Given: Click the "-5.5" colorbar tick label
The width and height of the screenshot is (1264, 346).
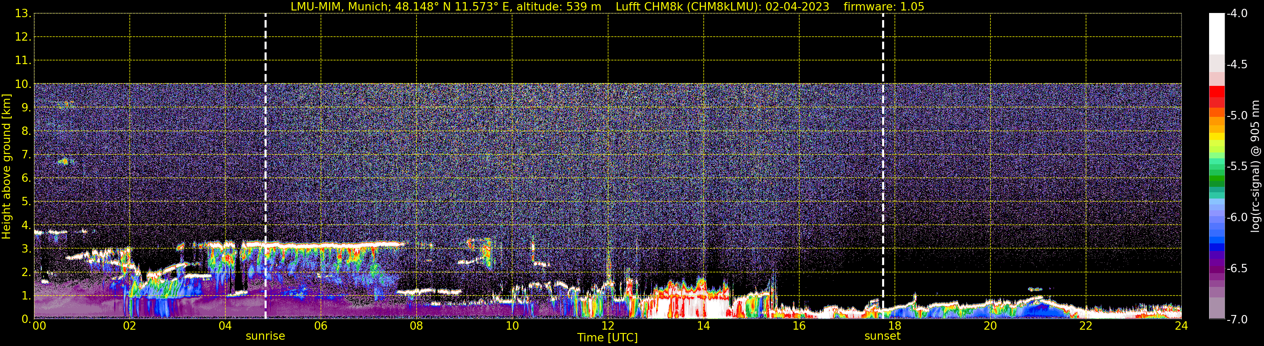Looking at the screenshot, I should 1237,167.
